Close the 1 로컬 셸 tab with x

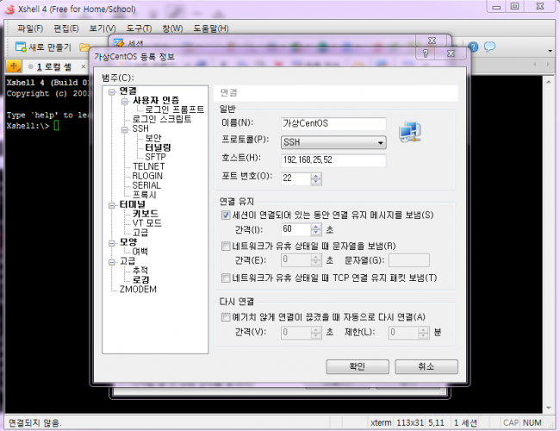coord(84,66)
